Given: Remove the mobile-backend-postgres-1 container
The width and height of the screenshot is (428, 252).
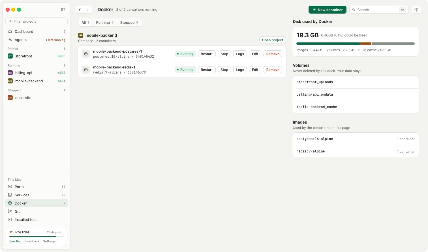Looking at the screenshot, I should (x=273, y=54).
